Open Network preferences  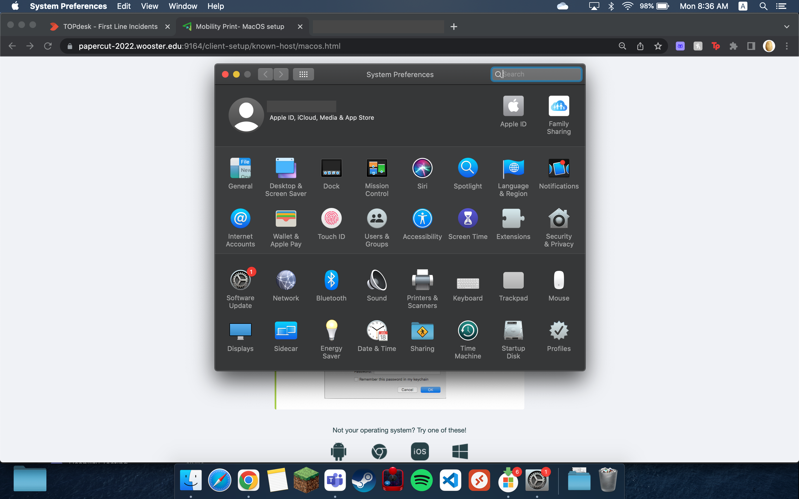click(286, 285)
